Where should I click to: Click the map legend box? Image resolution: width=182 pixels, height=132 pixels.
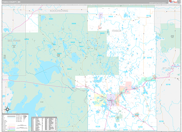click(x=15, y=122)
